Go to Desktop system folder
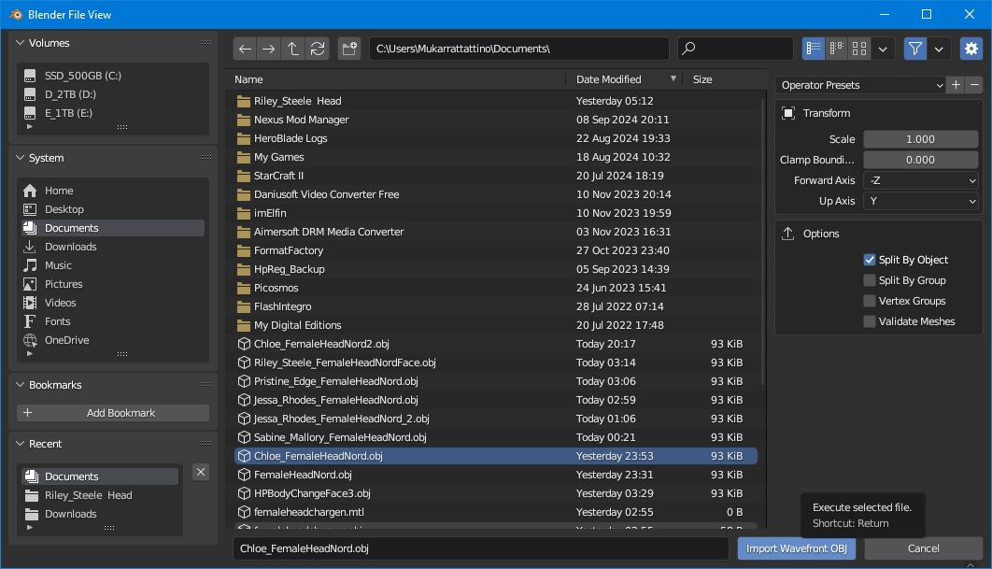 (113, 209)
